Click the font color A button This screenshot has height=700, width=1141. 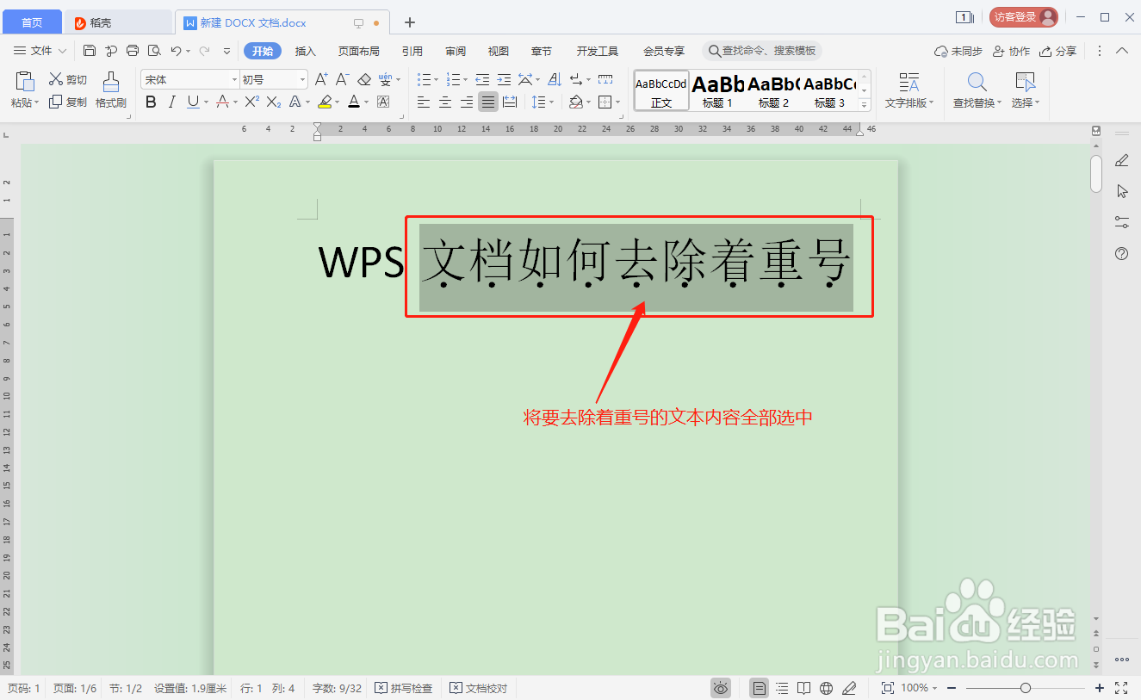[354, 102]
